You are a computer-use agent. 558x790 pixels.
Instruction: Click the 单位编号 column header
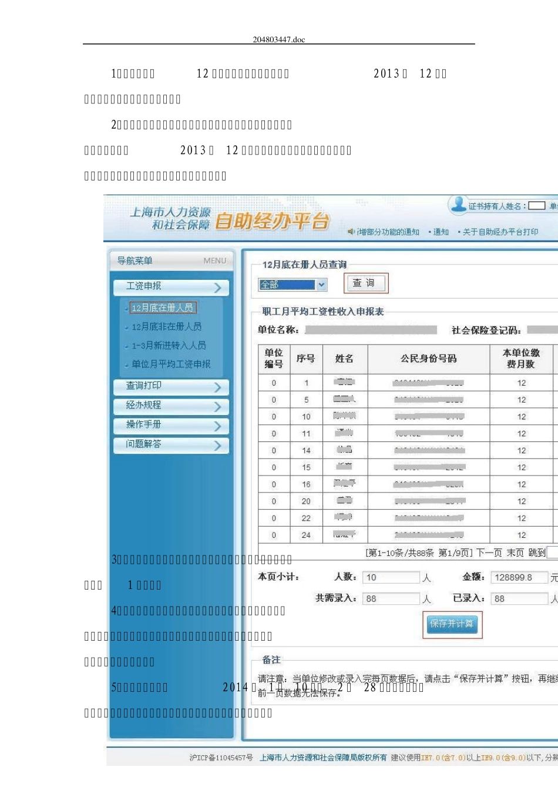274,359
